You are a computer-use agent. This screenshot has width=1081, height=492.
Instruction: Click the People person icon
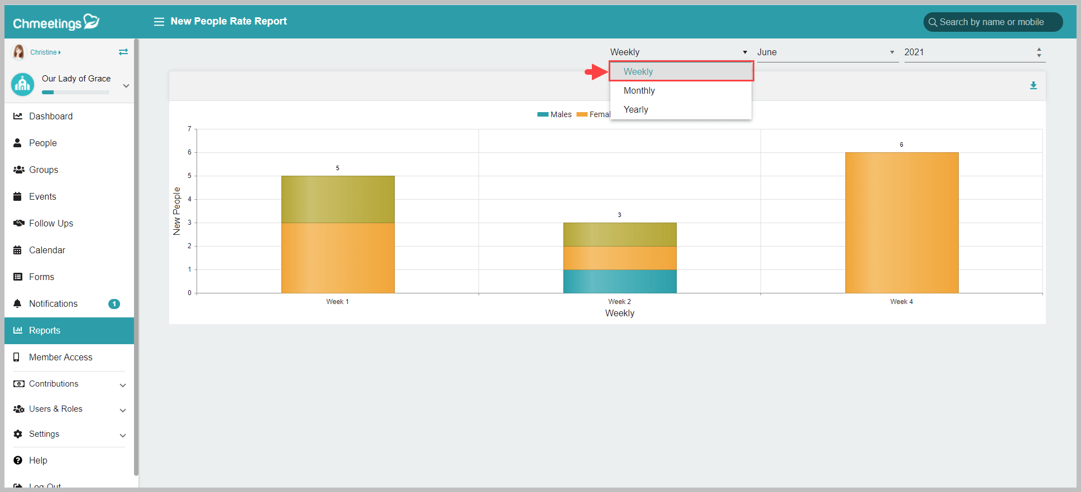pos(17,143)
